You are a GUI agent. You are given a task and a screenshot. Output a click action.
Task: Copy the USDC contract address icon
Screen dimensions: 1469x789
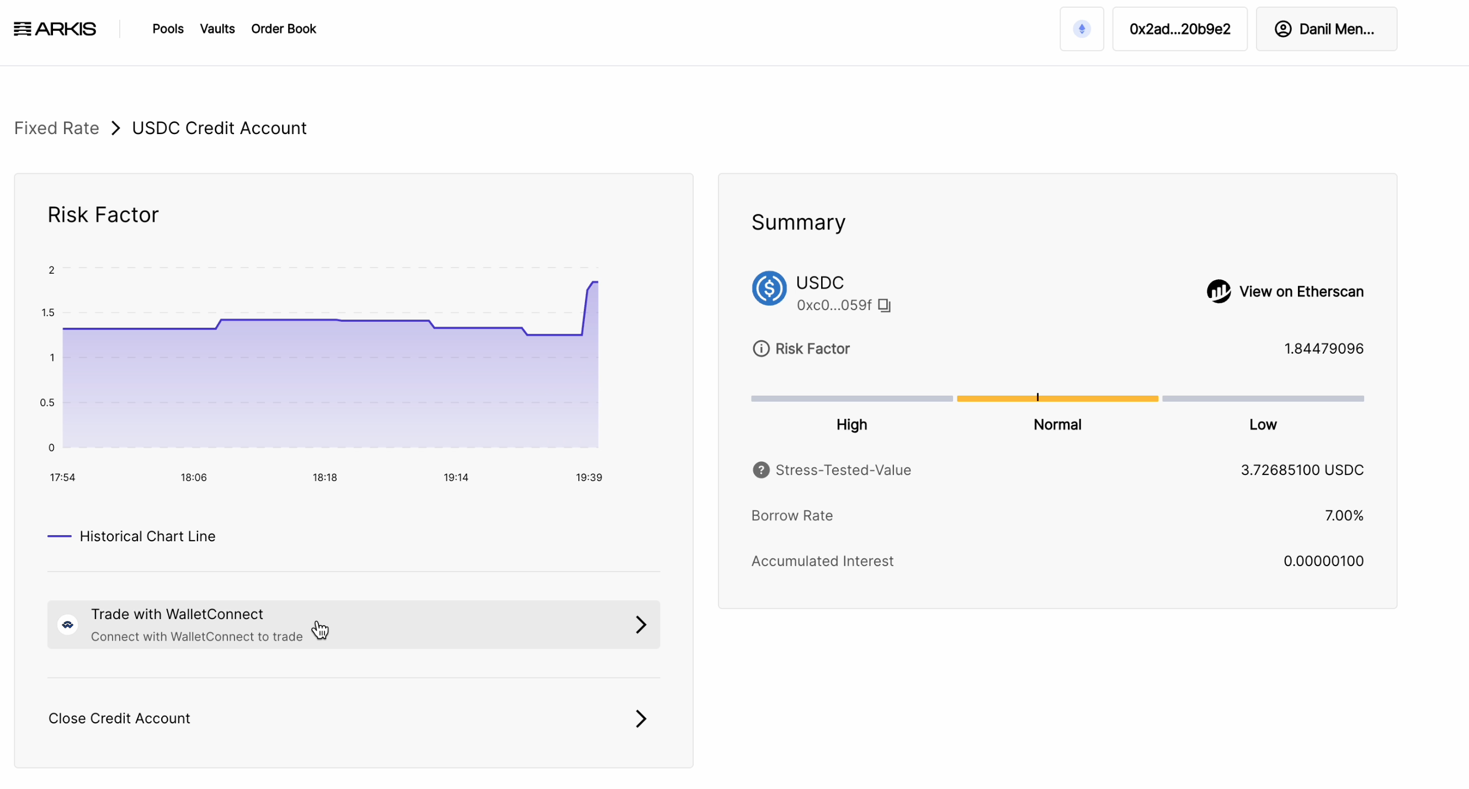(x=884, y=306)
